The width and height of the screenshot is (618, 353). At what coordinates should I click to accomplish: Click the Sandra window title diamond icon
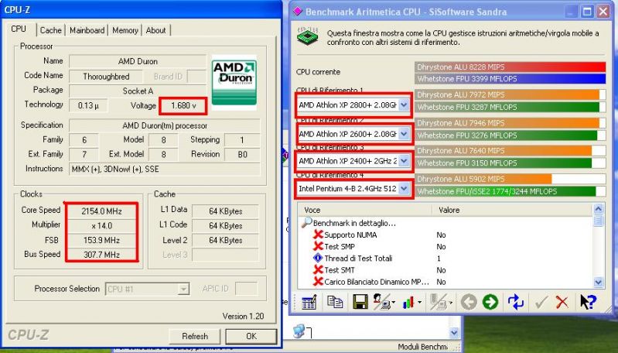click(298, 12)
